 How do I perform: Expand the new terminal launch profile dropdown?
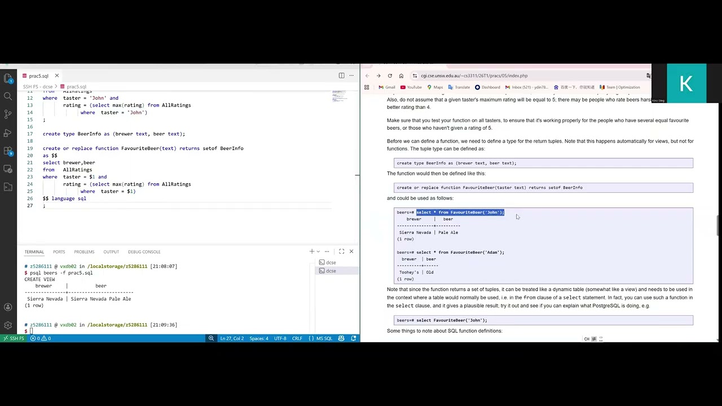coord(318,251)
